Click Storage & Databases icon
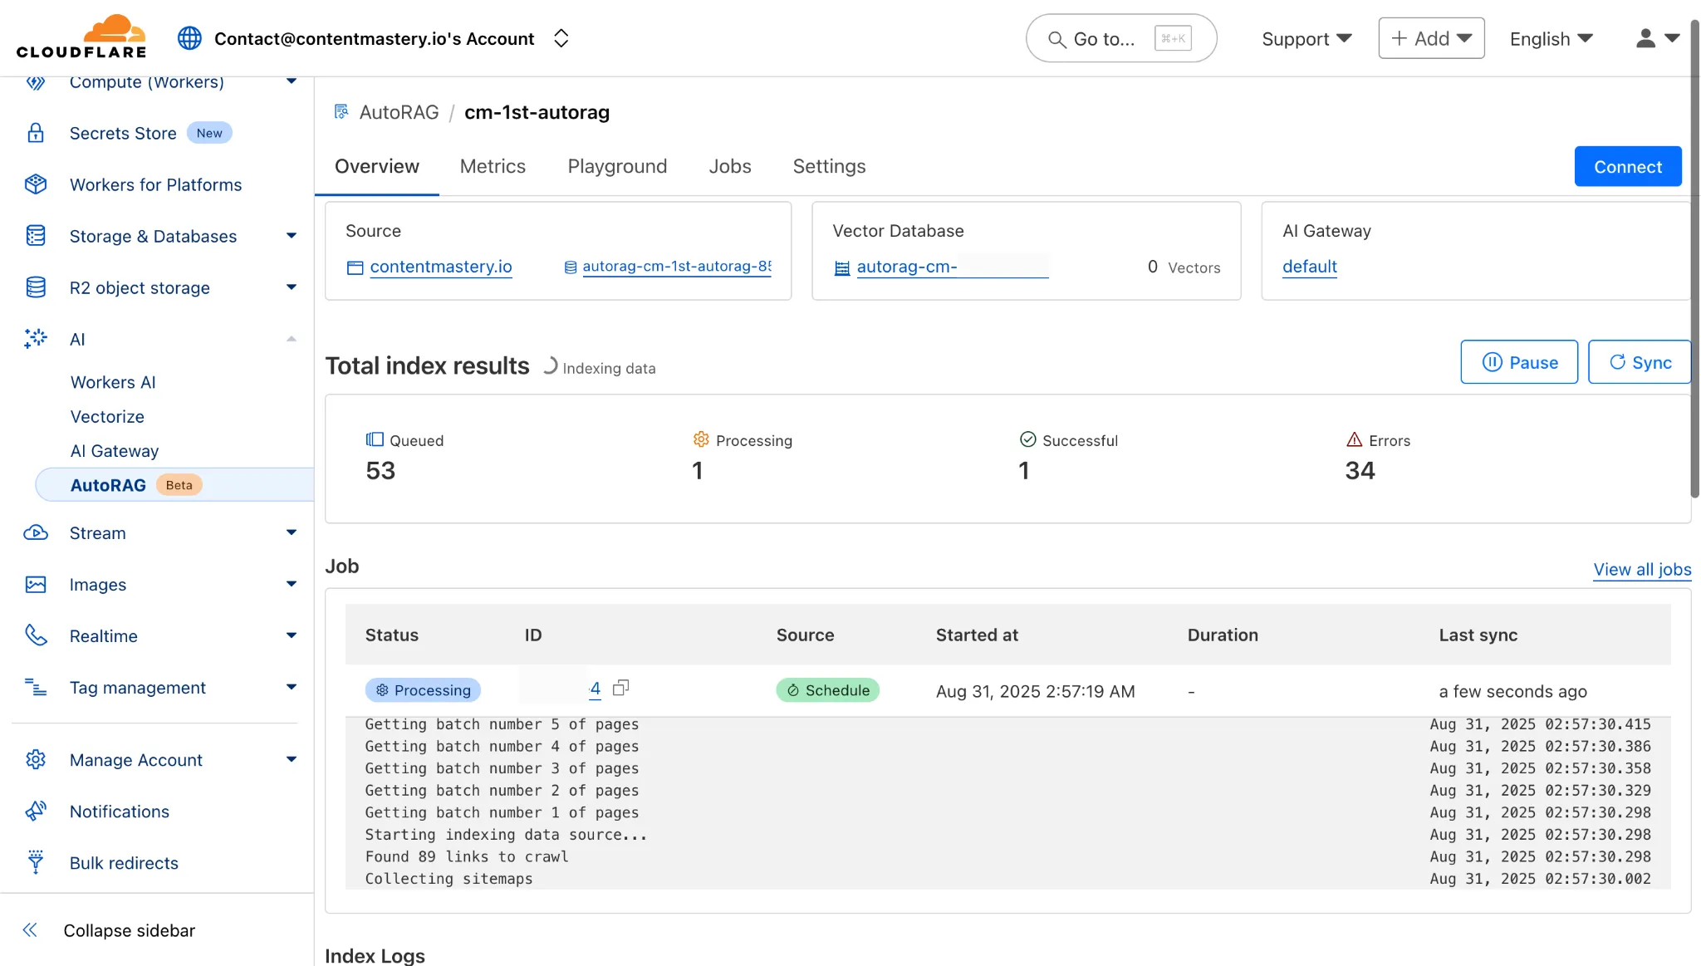The height and width of the screenshot is (966, 1701). click(x=36, y=236)
